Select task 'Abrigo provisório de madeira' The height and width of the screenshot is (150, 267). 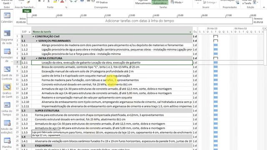point(112,45)
